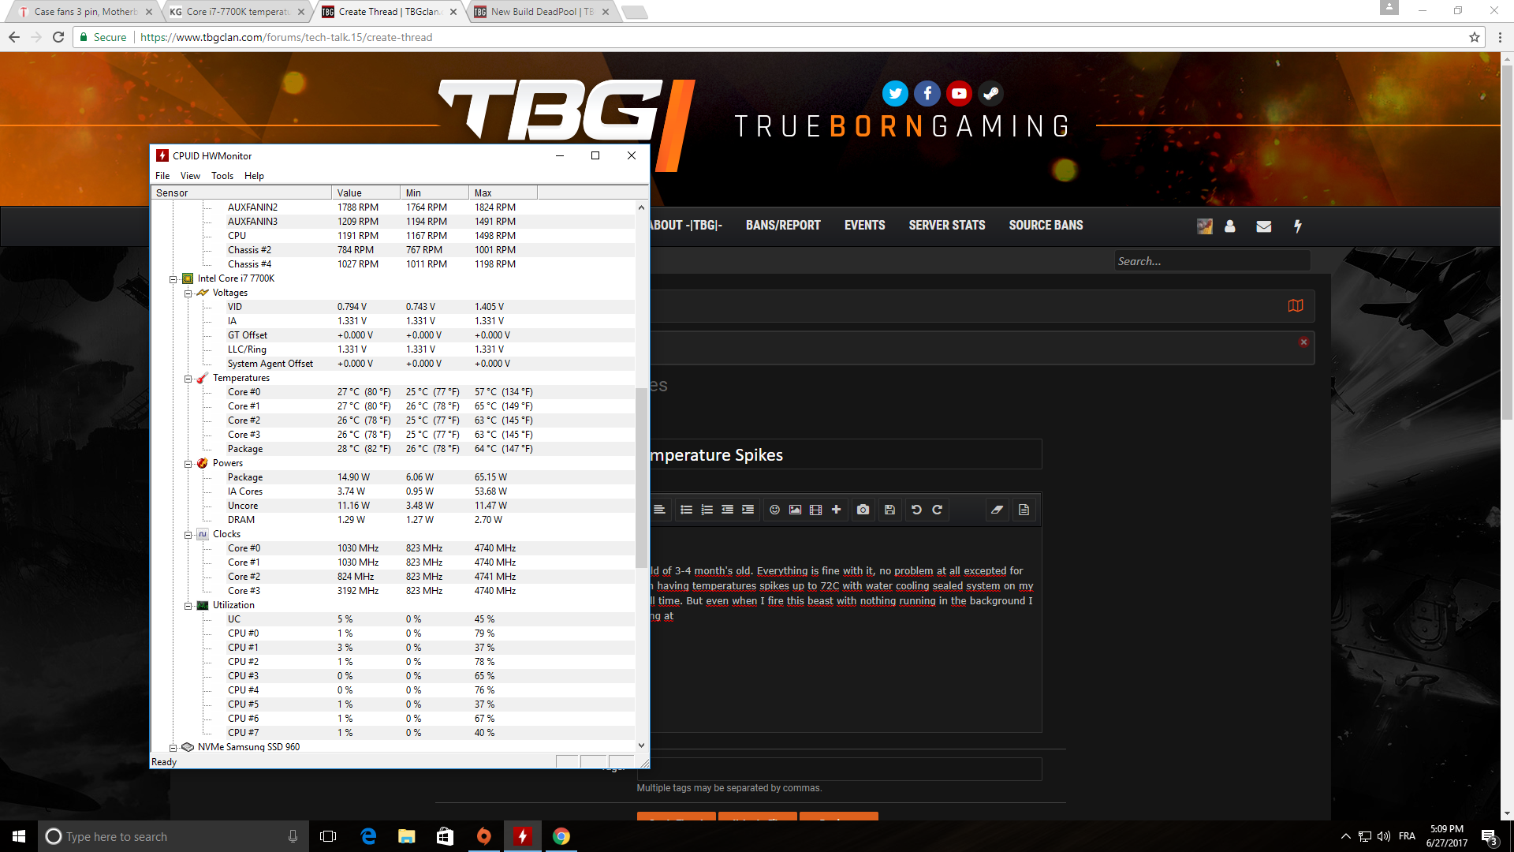Open File Explorer from taskbar
Image resolution: width=1514 pixels, height=852 pixels.
pyautogui.click(x=406, y=836)
